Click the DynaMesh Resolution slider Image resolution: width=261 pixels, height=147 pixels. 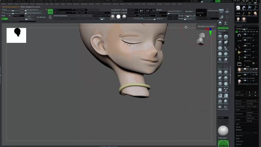coord(190,16)
